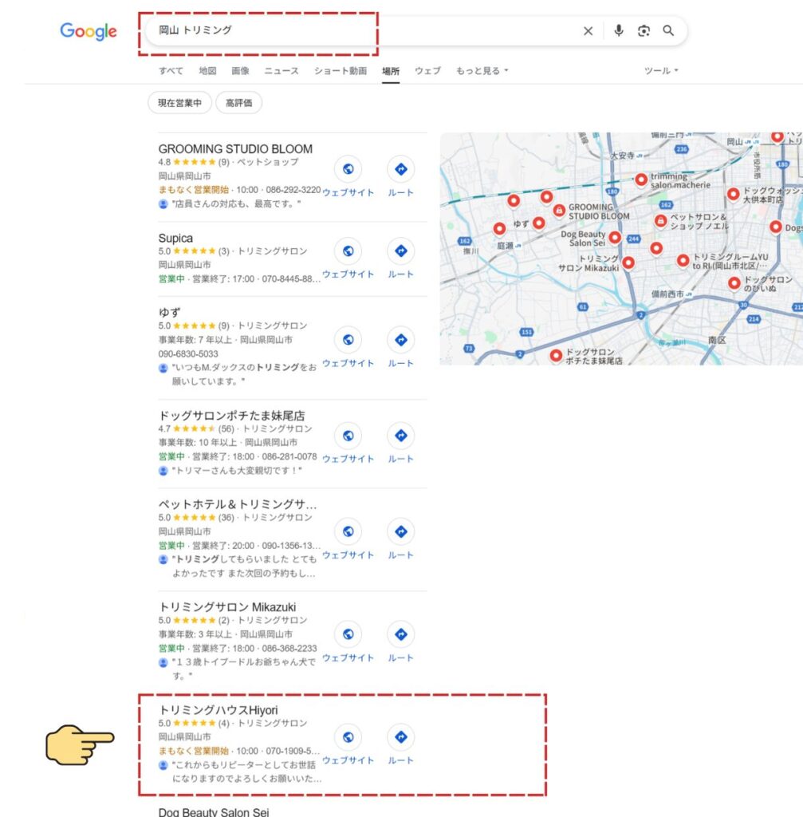Screen dimensions: 803x817
Task: Click phone number 086-292-3220
Action: pyautogui.click(x=293, y=190)
